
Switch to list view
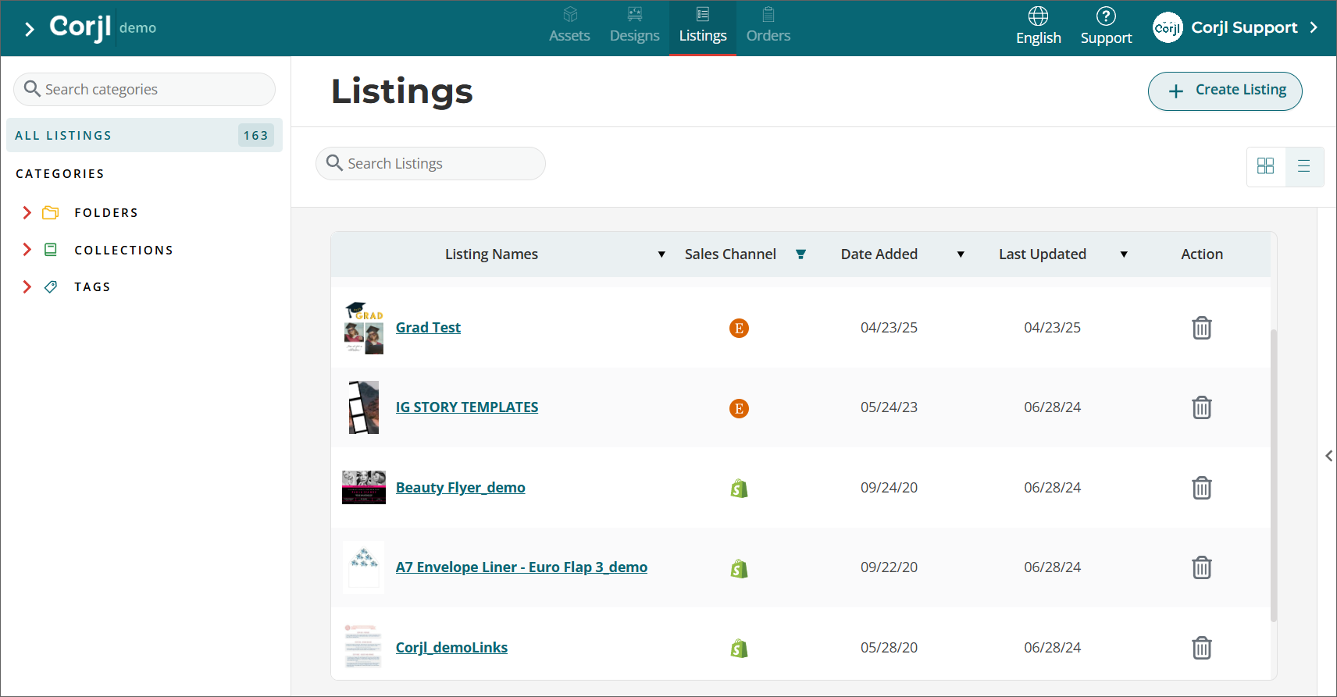click(x=1303, y=165)
